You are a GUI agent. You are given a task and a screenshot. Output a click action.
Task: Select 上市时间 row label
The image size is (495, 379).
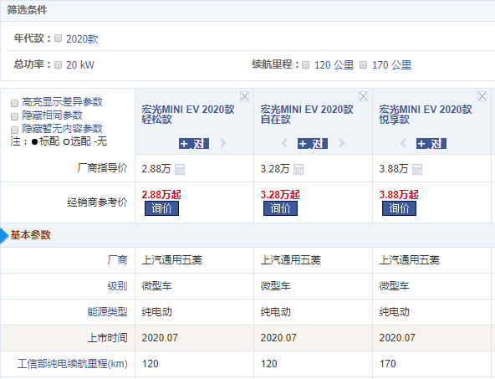107,338
